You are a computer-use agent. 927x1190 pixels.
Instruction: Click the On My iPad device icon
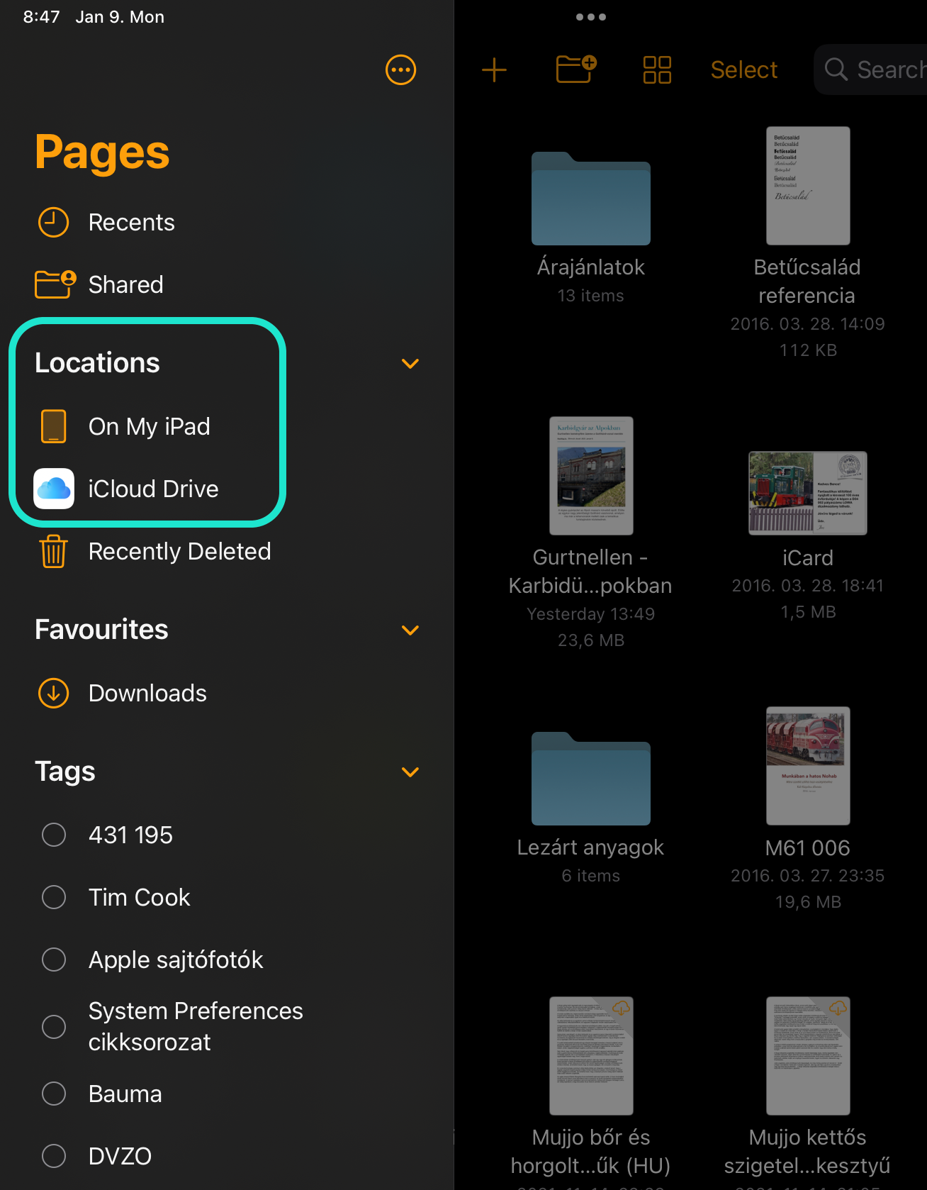tap(53, 426)
